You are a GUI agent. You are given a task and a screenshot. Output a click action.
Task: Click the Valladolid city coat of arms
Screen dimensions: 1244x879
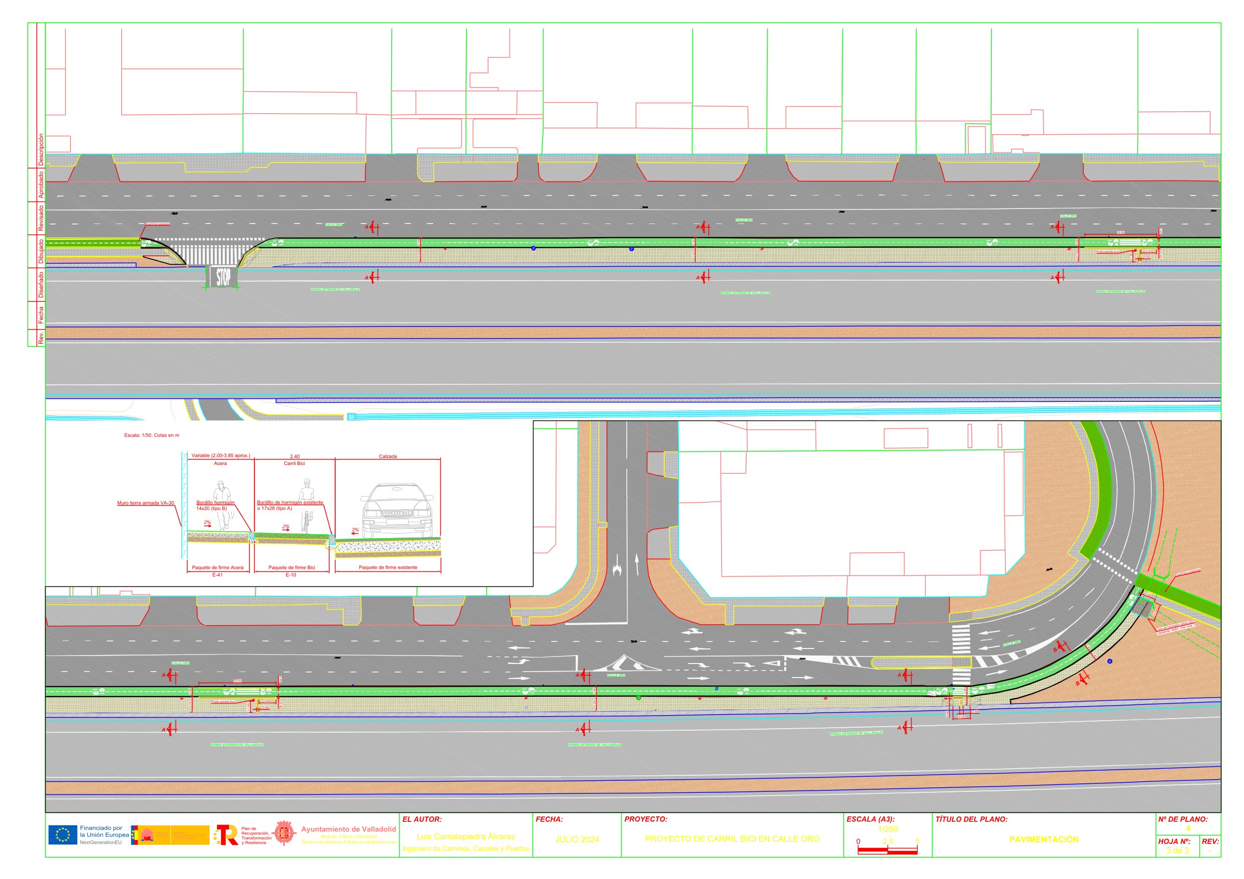(283, 833)
